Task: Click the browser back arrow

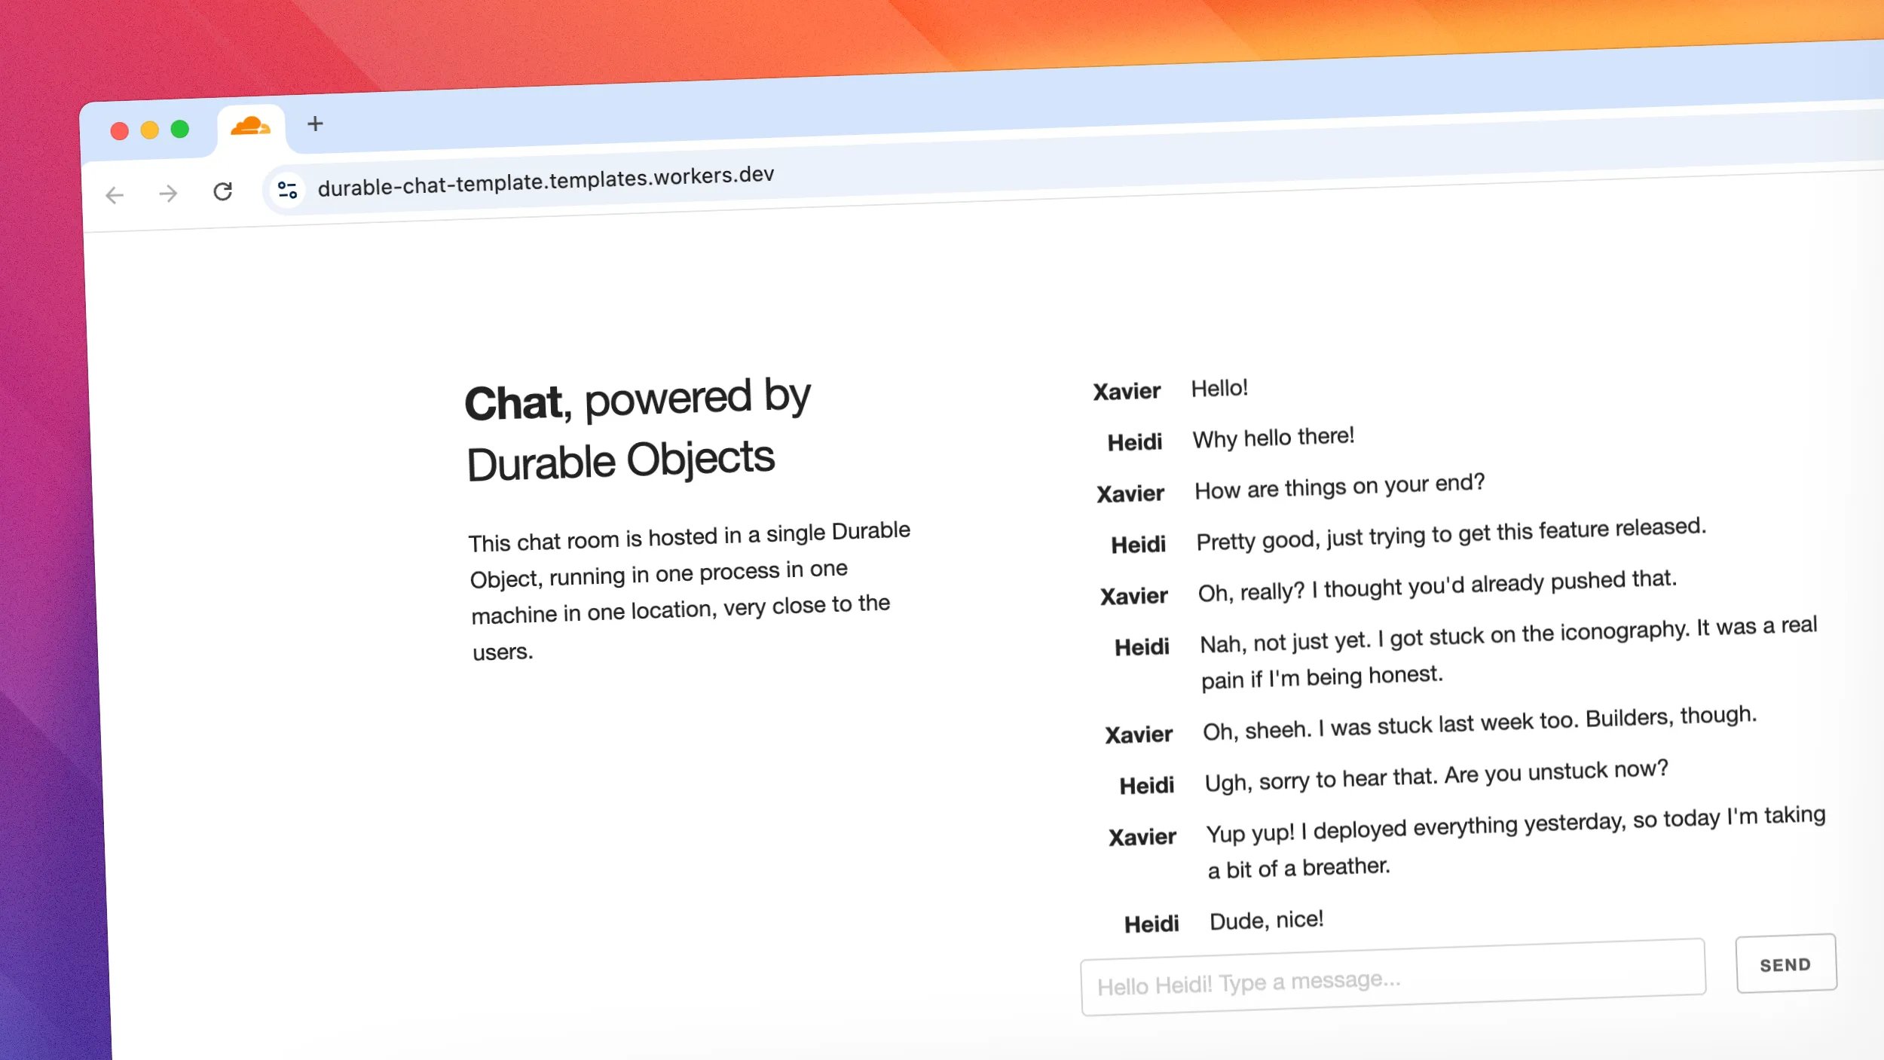Action: coord(115,196)
